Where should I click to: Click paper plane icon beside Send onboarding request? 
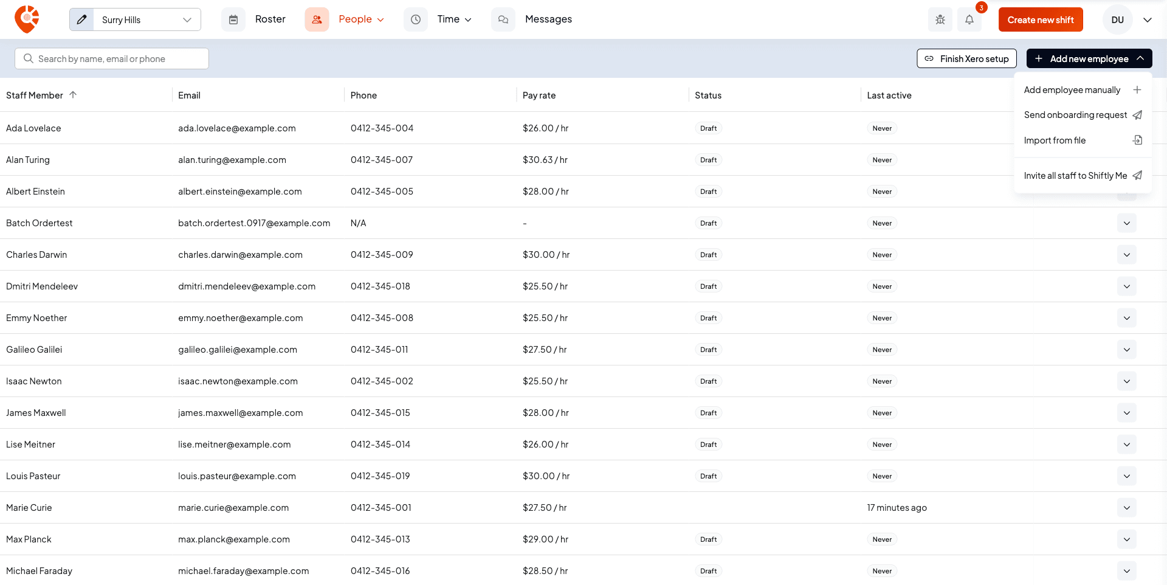(x=1137, y=115)
